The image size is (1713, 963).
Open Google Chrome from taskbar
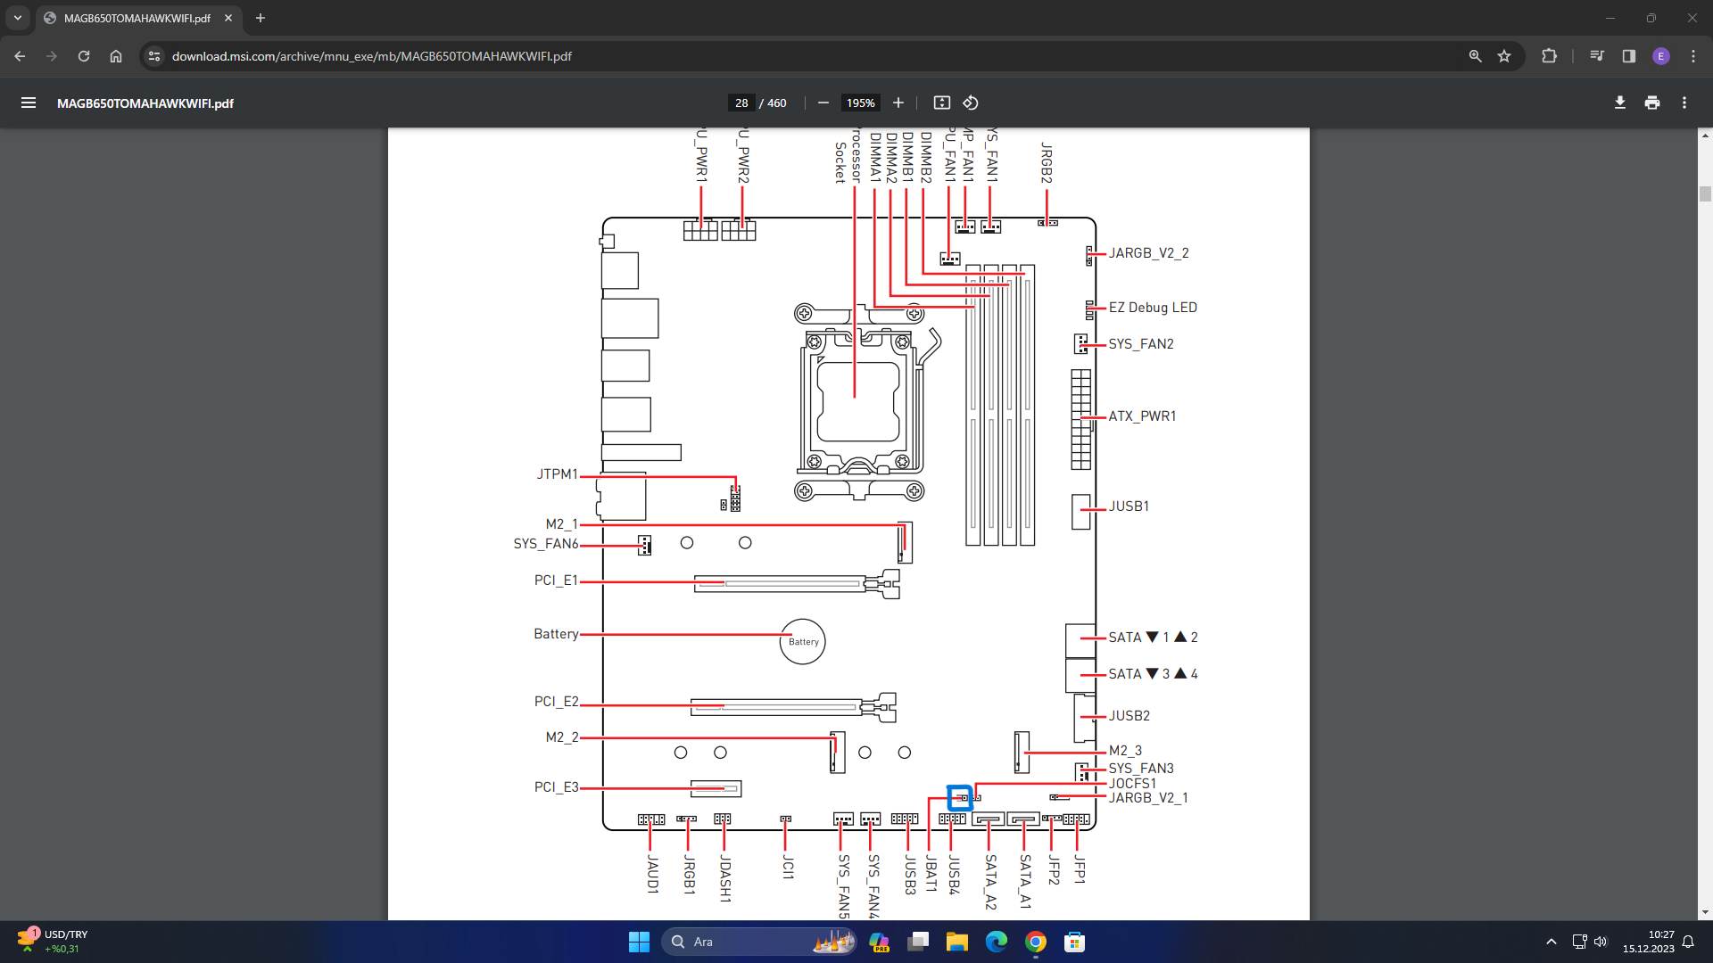pos(1035,942)
